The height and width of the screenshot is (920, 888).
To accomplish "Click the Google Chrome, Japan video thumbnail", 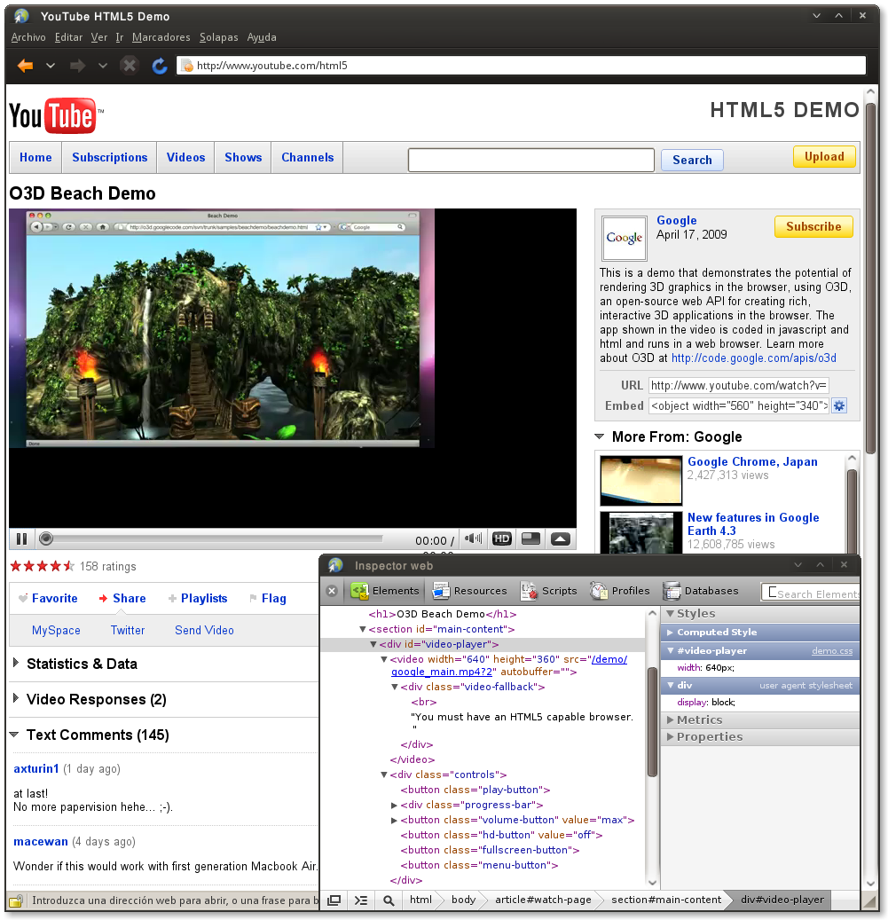I will (x=641, y=481).
